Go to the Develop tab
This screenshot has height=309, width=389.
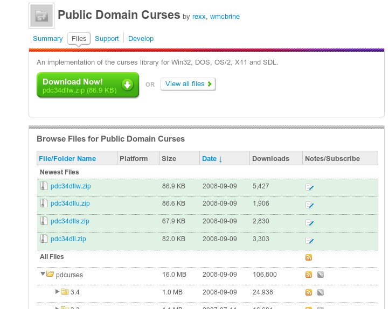(141, 39)
